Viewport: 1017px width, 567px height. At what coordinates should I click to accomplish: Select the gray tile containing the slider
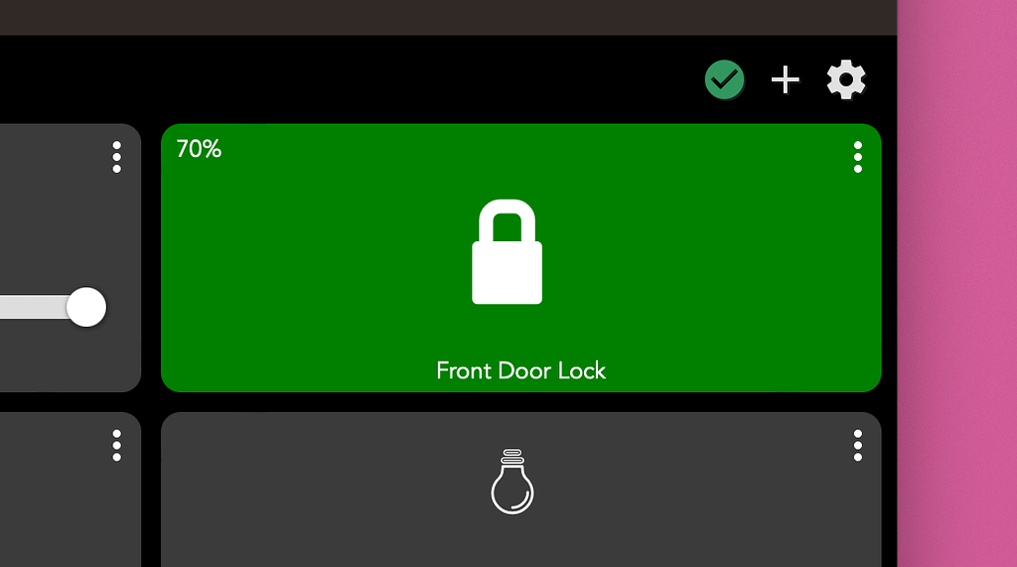pyautogui.click(x=71, y=257)
